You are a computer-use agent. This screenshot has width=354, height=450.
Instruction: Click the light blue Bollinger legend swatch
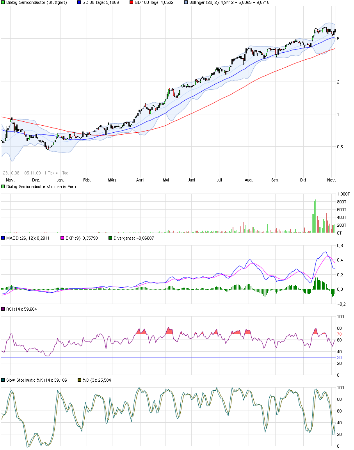click(x=186, y=2)
